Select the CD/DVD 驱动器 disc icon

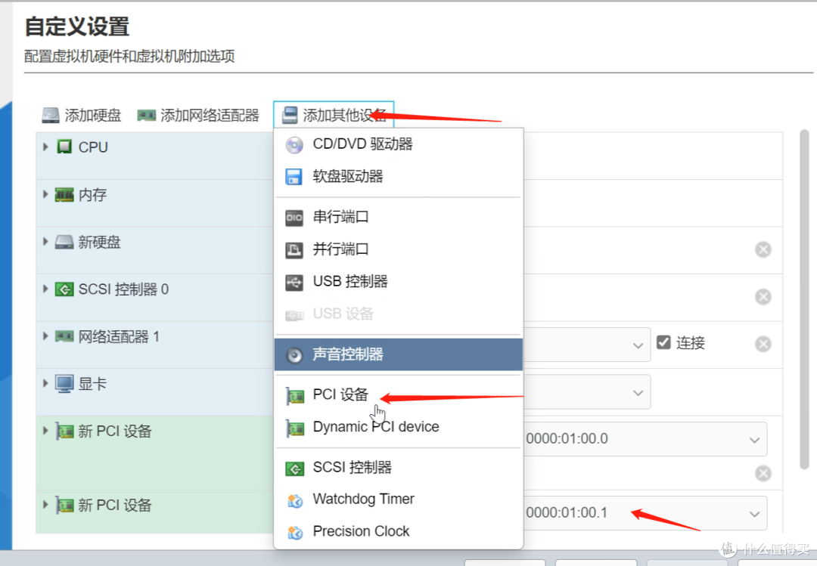[295, 144]
